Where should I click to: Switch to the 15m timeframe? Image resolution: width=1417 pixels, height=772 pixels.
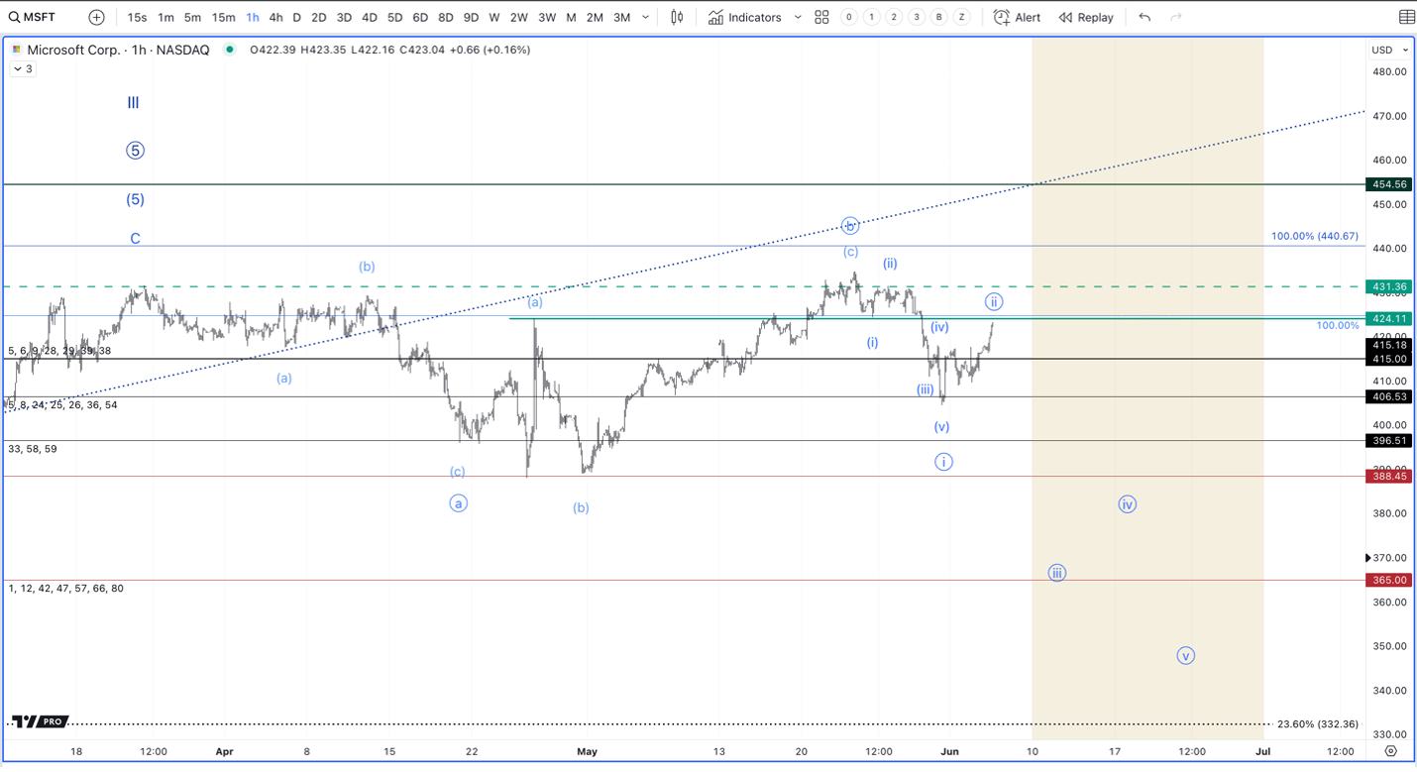coord(224,17)
